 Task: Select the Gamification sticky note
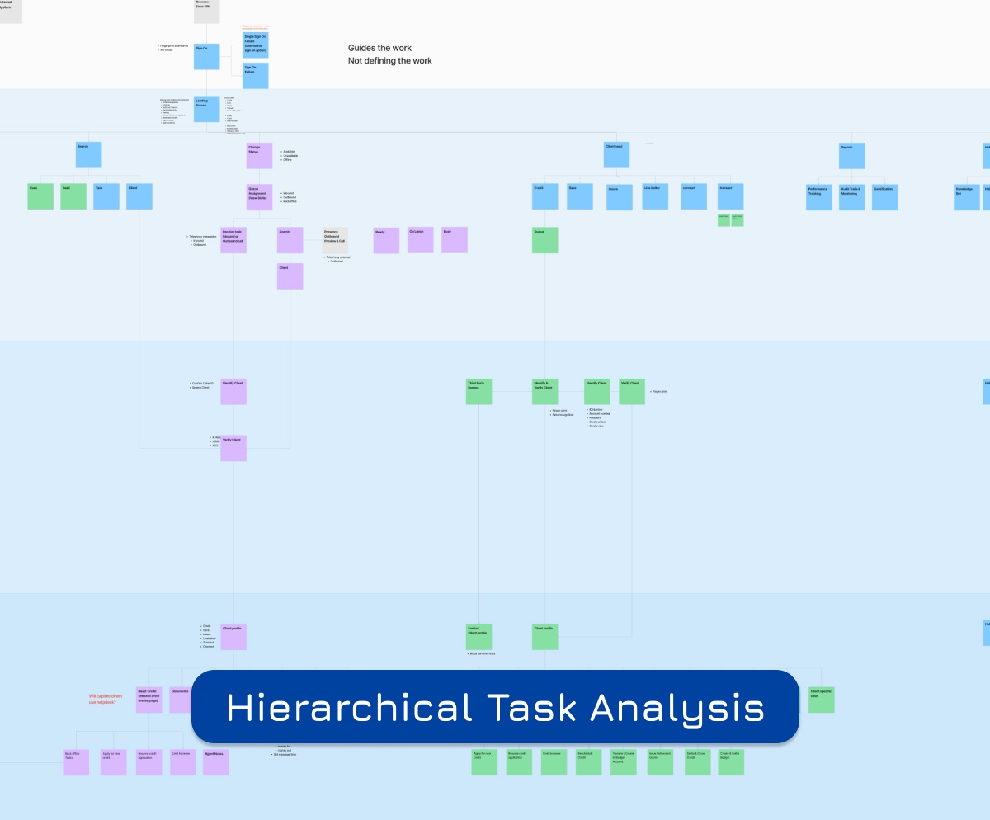click(x=884, y=196)
